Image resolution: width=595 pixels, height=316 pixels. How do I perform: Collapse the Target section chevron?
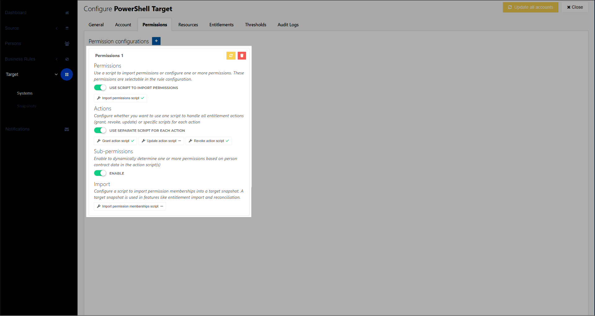[56, 74]
